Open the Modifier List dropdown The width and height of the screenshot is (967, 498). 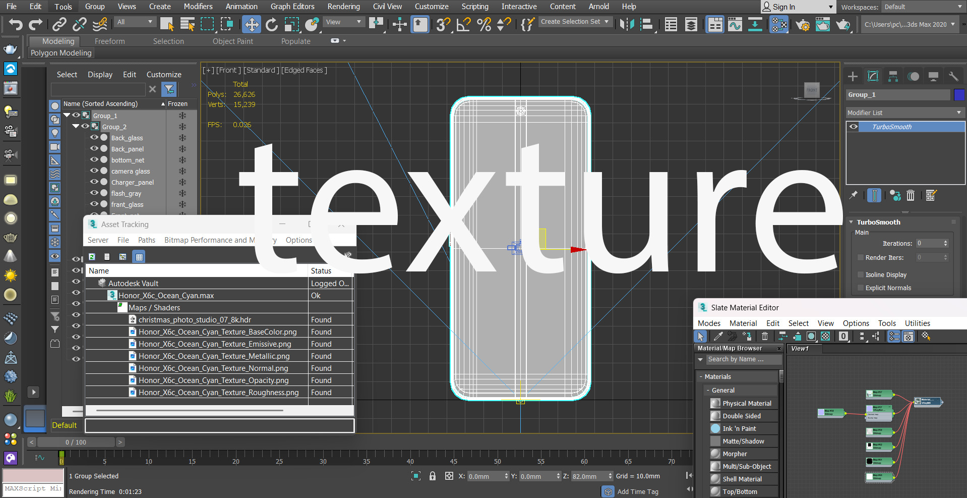(x=905, y=113)
